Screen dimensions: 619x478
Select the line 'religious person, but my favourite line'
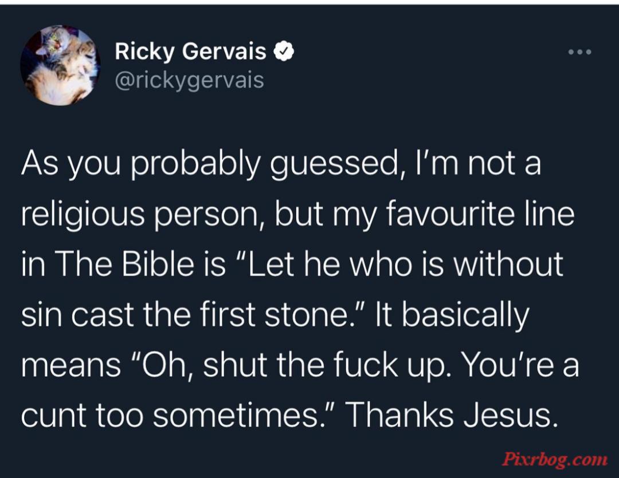tap(297, 215)
